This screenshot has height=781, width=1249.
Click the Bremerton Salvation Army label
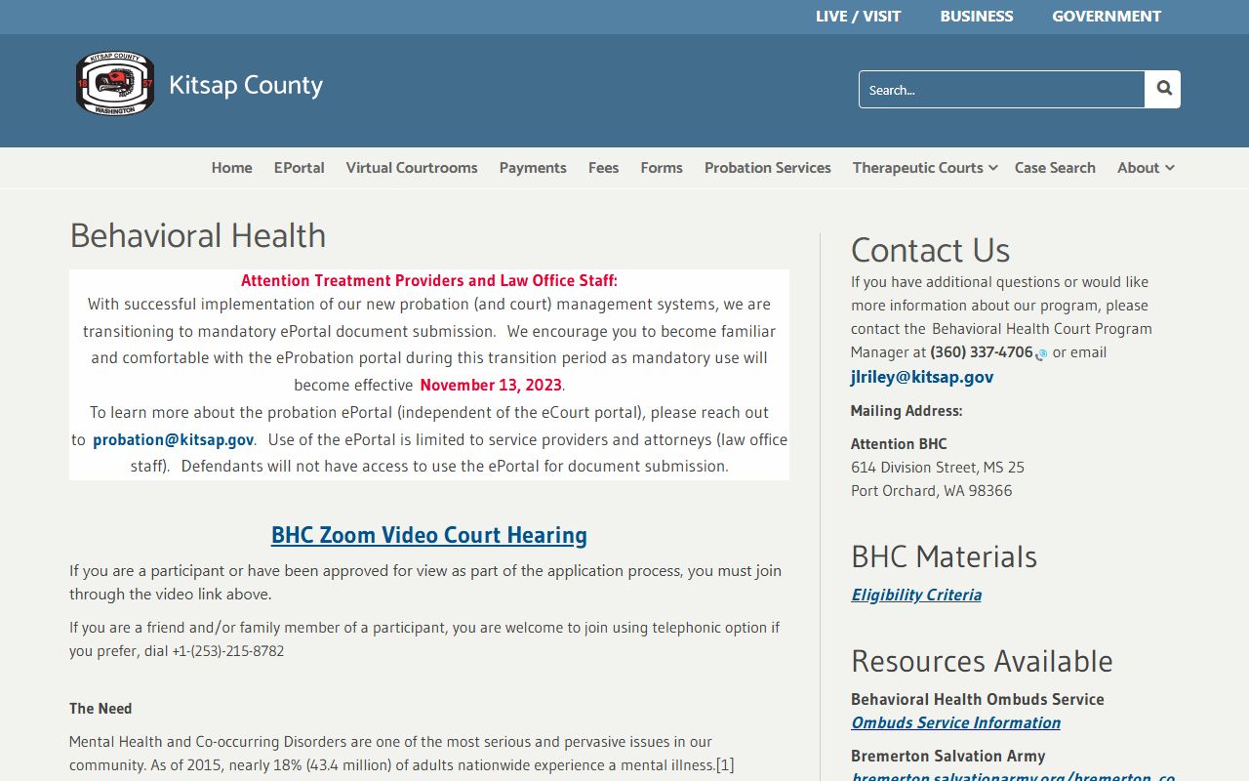[948, 756]
